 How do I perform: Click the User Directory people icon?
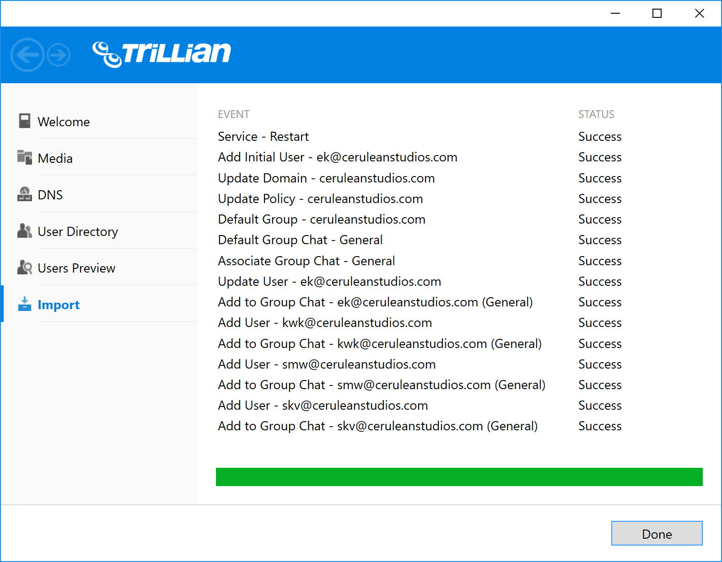[x=25, y=231]
